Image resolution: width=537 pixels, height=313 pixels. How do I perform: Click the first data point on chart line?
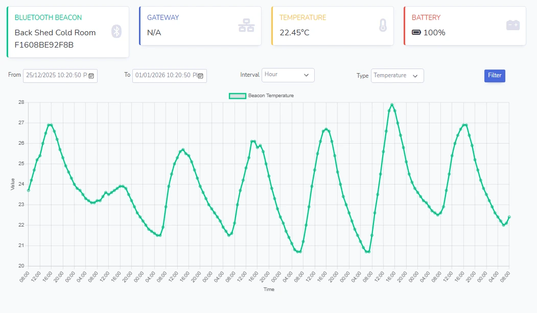click(x=29, y=190)
